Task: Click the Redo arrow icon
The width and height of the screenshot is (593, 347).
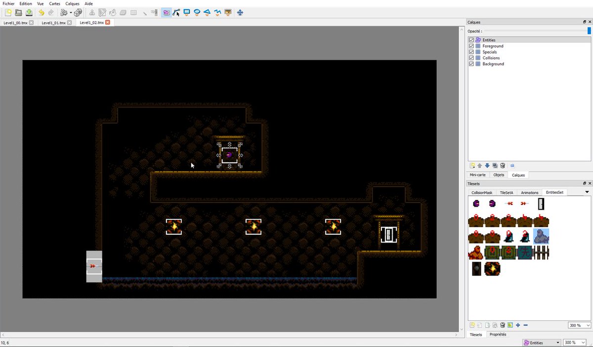Action: click(51, 12)
